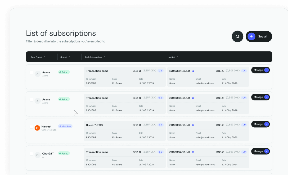
Task: Click the search magnifier icon button
Action: 237,37
